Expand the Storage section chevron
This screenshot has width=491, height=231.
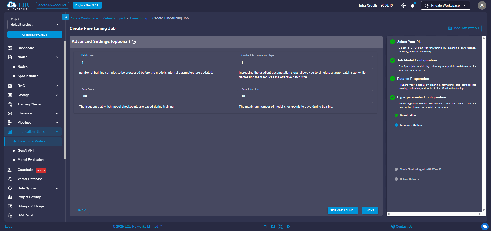pyautogui.click(x=57, y=95)
